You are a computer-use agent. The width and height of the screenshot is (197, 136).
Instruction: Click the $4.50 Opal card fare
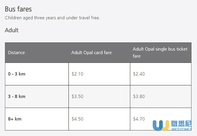point(77,119)
